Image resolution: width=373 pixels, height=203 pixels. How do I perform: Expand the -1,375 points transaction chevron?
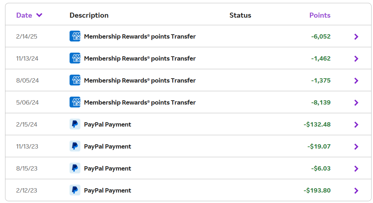356,80
